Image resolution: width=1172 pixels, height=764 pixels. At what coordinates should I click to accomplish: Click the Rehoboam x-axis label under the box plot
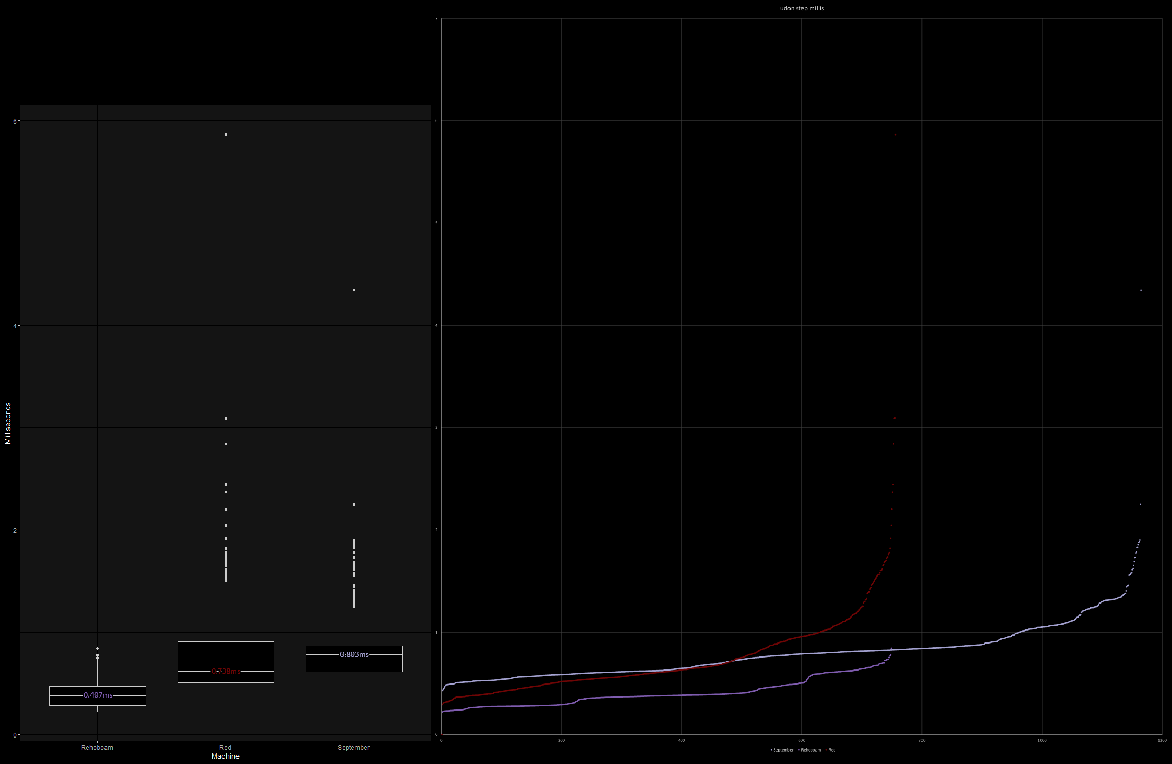point(97,748)
